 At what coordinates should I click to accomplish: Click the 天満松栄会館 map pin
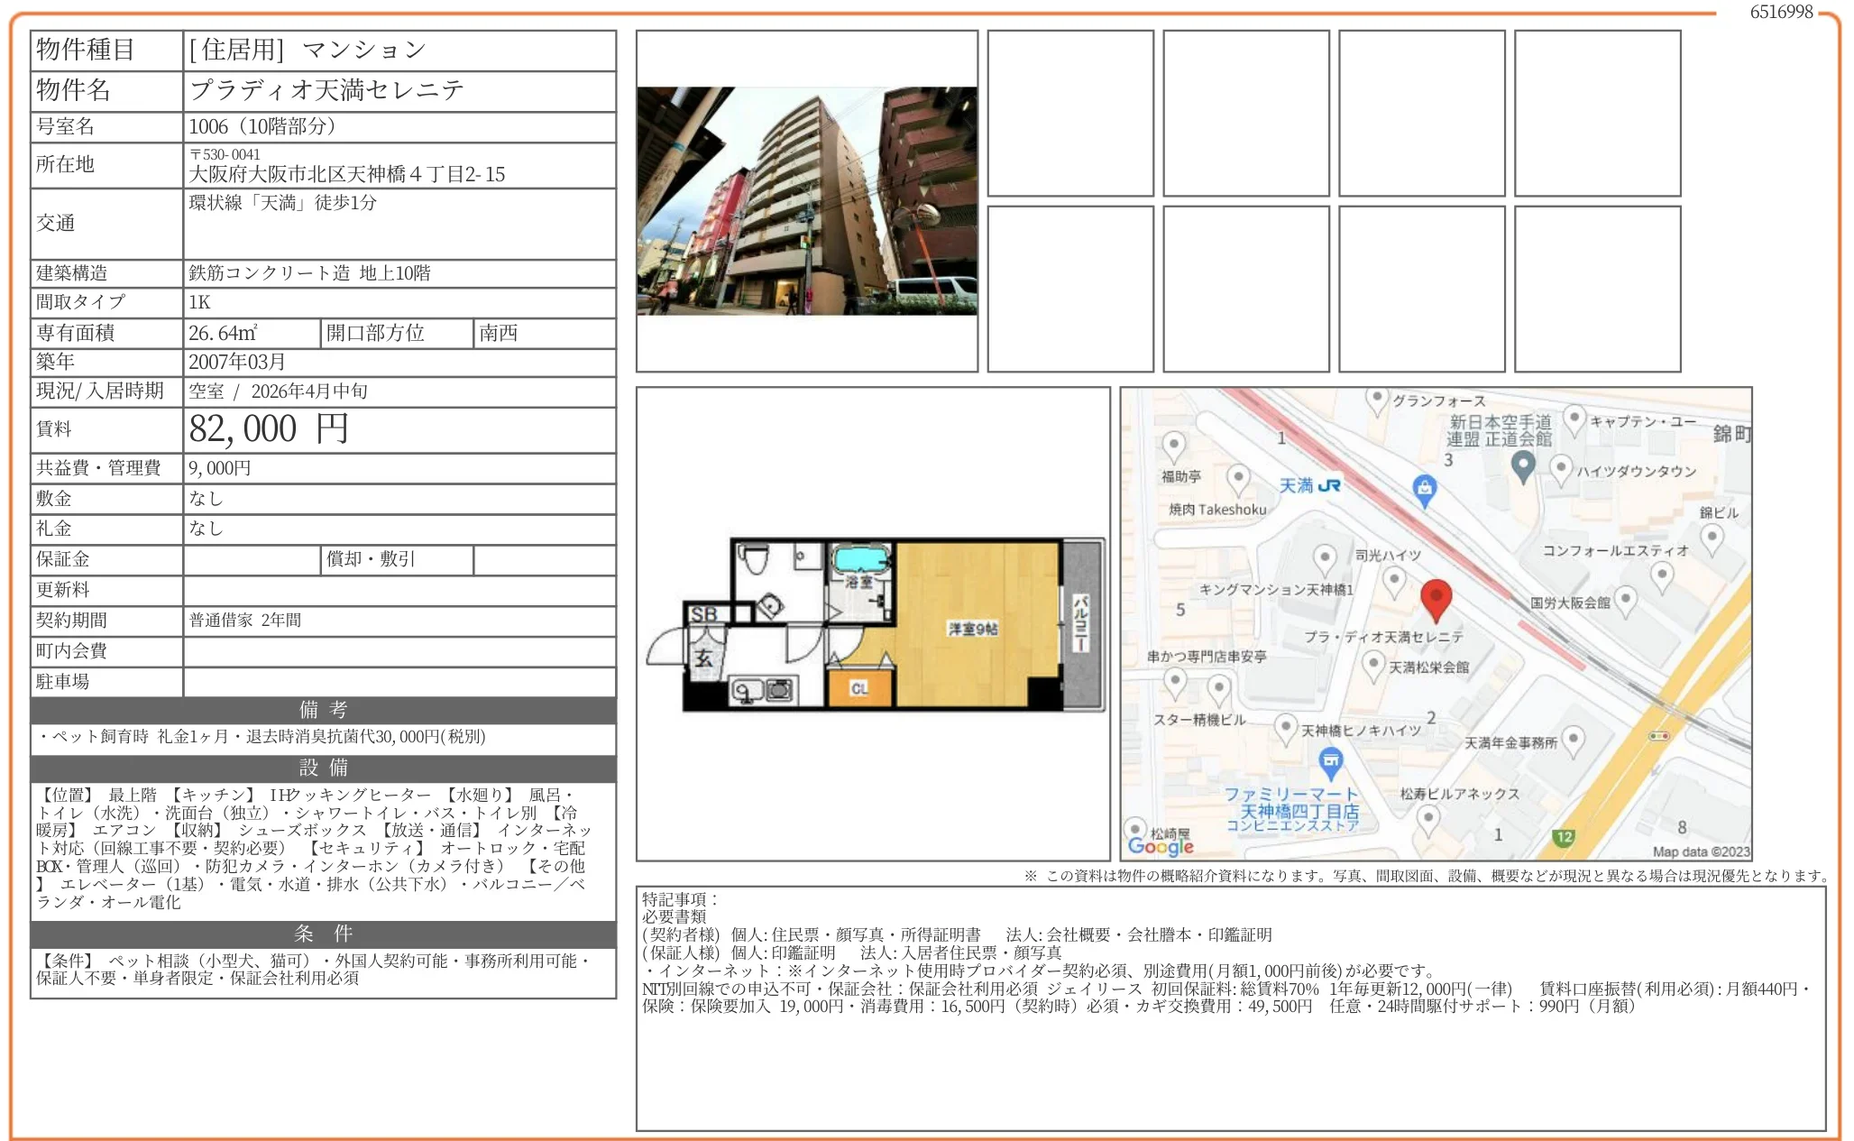[x=1372, y=666]
